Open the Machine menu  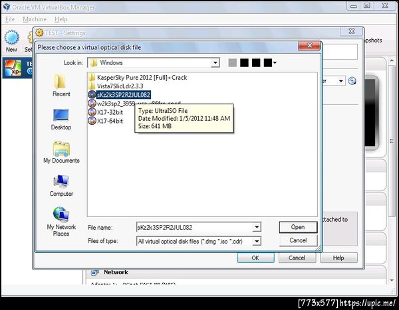click(35, 19)
